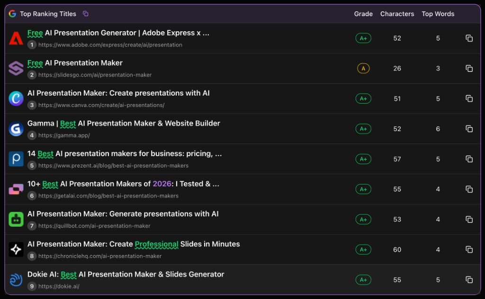
Task: Click character count 60 in Chronicle row
Action: click(397, 250)
